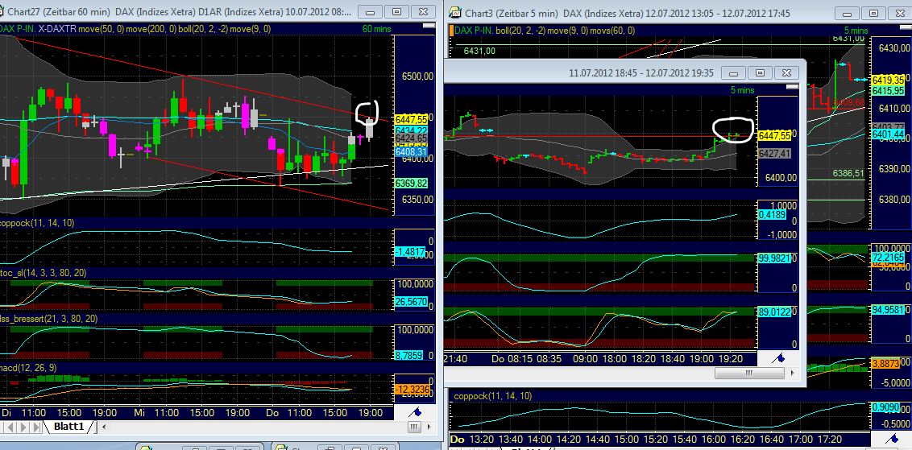Maximize the Chart3 window
The width and height of the screenshot is (912, 450).
(873, 13)
